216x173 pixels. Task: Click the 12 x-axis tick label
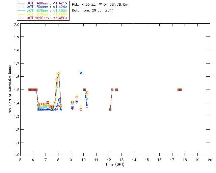click(x=109, y=160)
